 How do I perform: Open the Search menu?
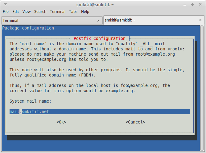[40, 11]
